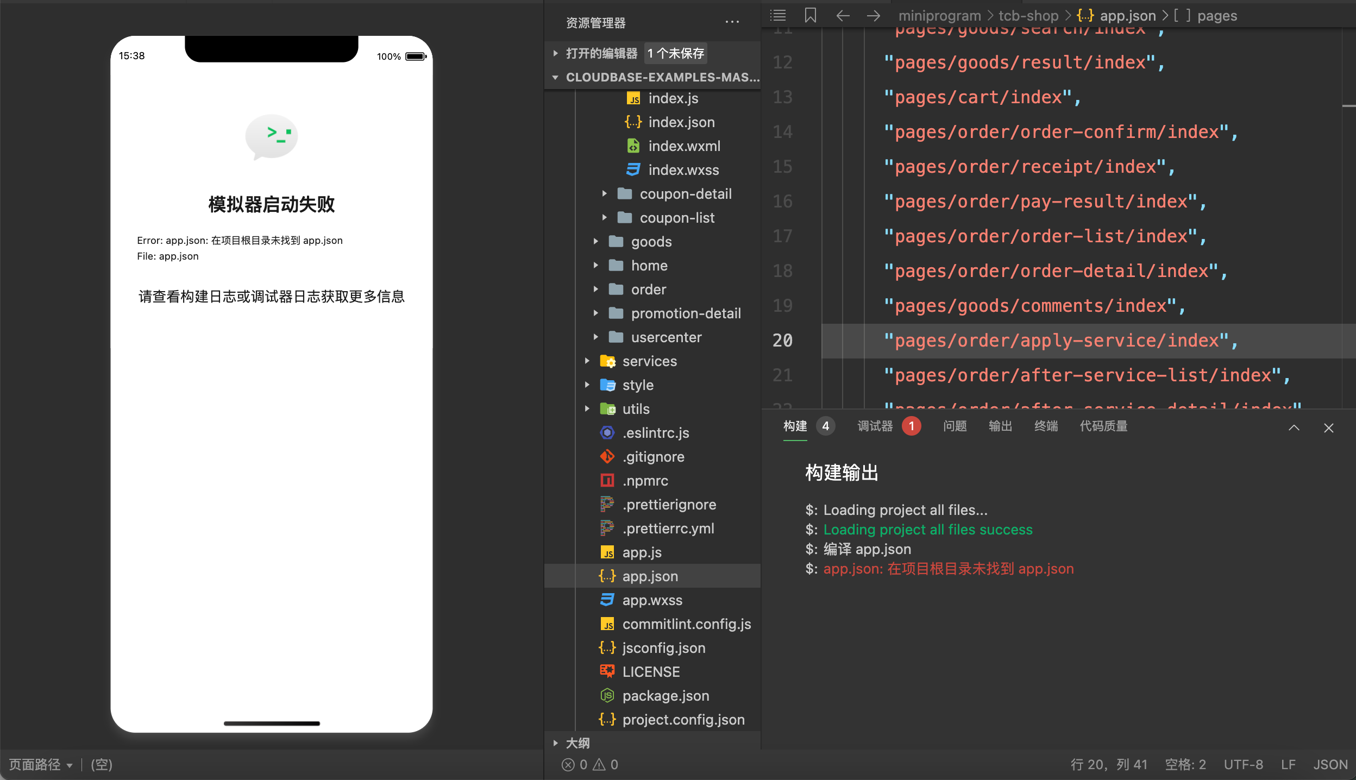Click JSON language mode in status bar
Image resolution: width=1356 pixels, height=780 pixels.
[x=1330, y=765]
